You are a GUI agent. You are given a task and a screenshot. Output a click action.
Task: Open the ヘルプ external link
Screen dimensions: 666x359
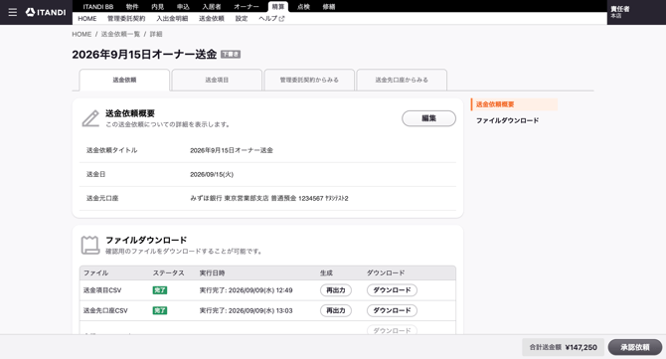271,19
